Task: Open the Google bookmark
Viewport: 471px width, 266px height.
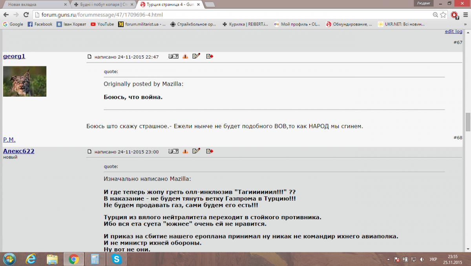Action: click(x=13, y=24)
